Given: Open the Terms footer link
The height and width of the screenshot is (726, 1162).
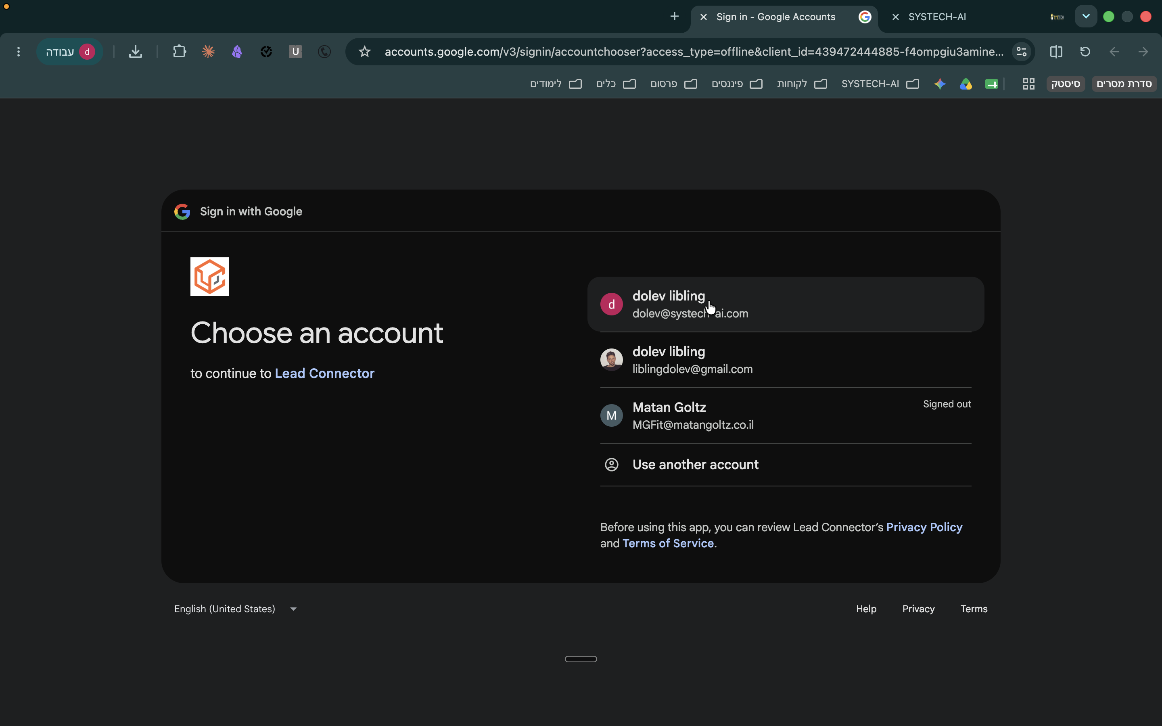Looking at the screenshot, I should click(973, 609).
